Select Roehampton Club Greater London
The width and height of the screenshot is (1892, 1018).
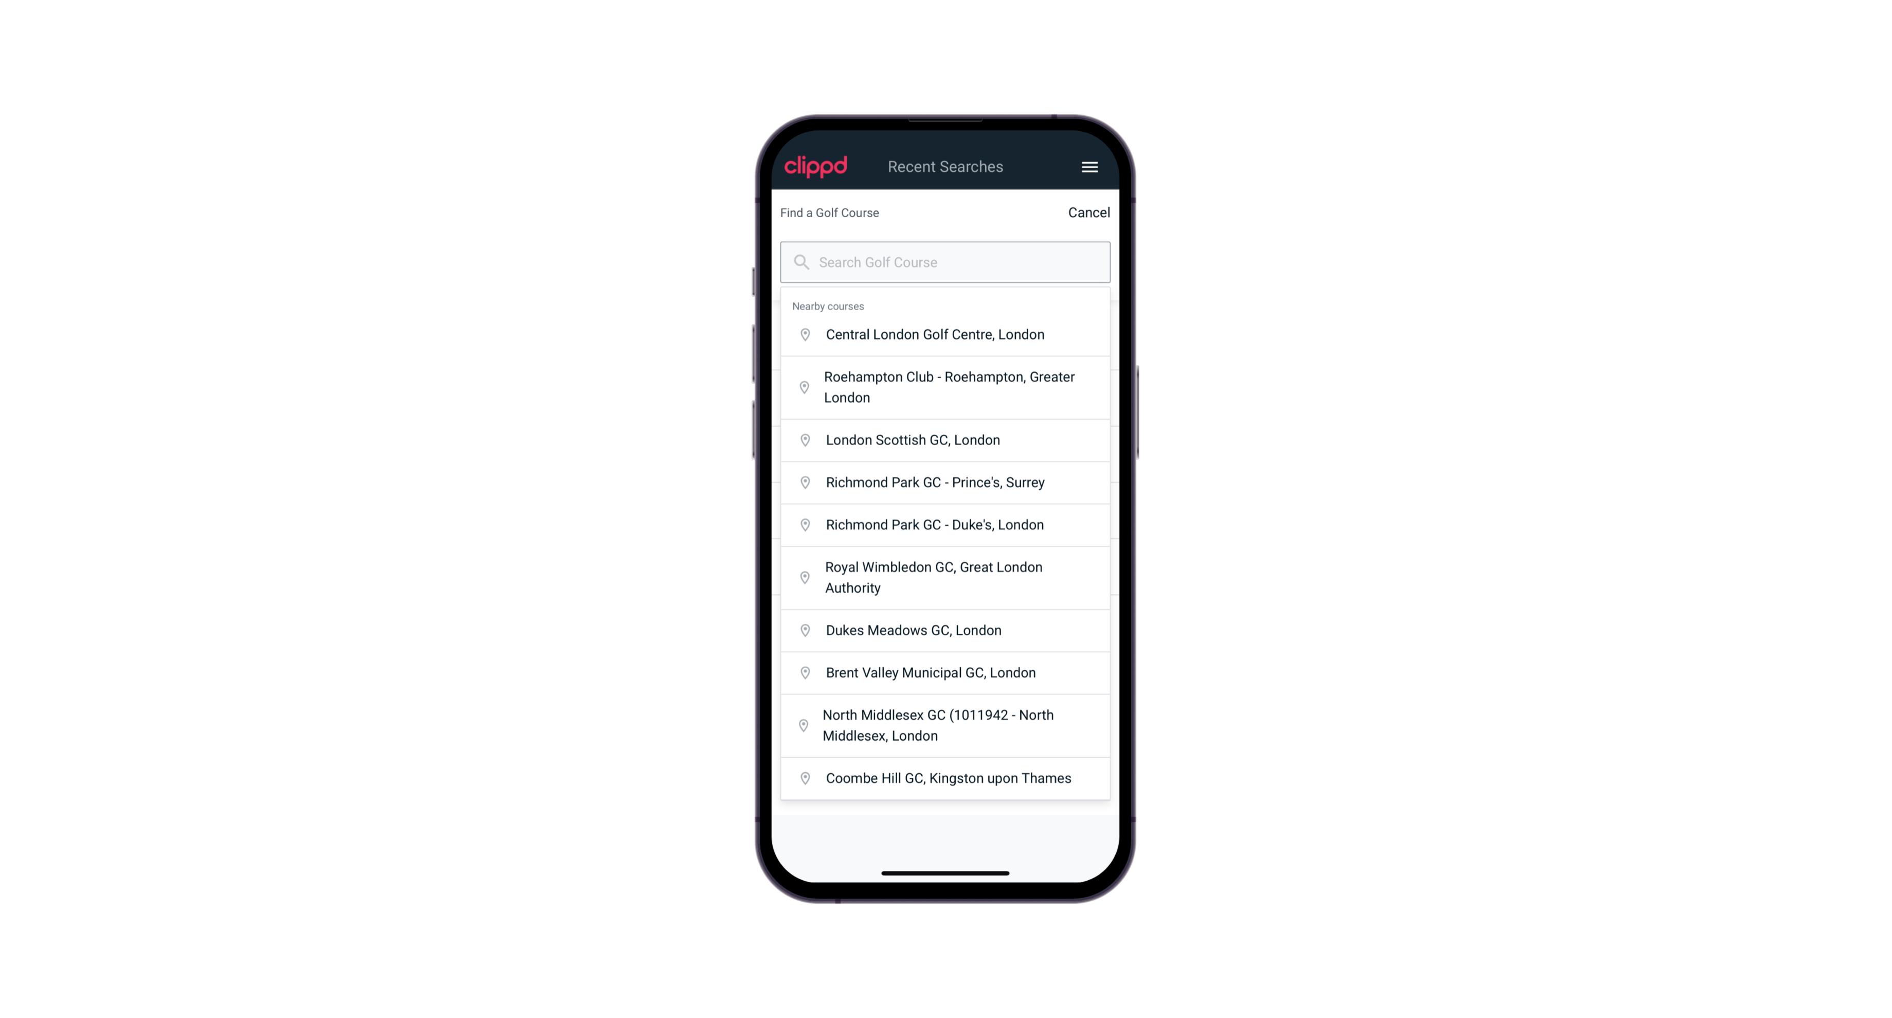pyautogui.click(x=946, y=387)
